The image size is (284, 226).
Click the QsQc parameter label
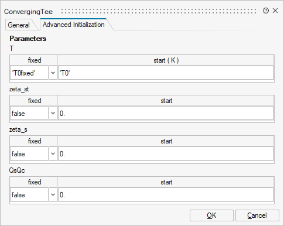(17, 170)
